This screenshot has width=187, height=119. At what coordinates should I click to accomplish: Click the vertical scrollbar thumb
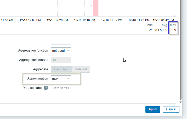(180, 50)
